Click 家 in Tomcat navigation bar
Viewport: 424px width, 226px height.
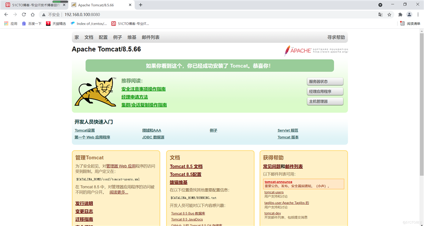(77, 37)
